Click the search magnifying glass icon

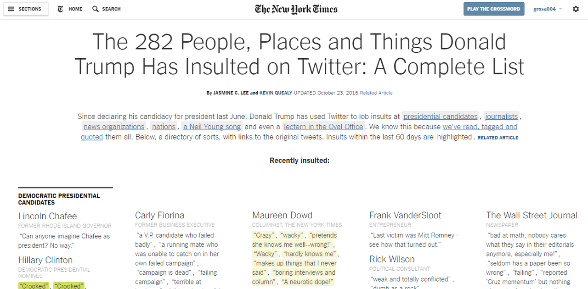point(96,9)
